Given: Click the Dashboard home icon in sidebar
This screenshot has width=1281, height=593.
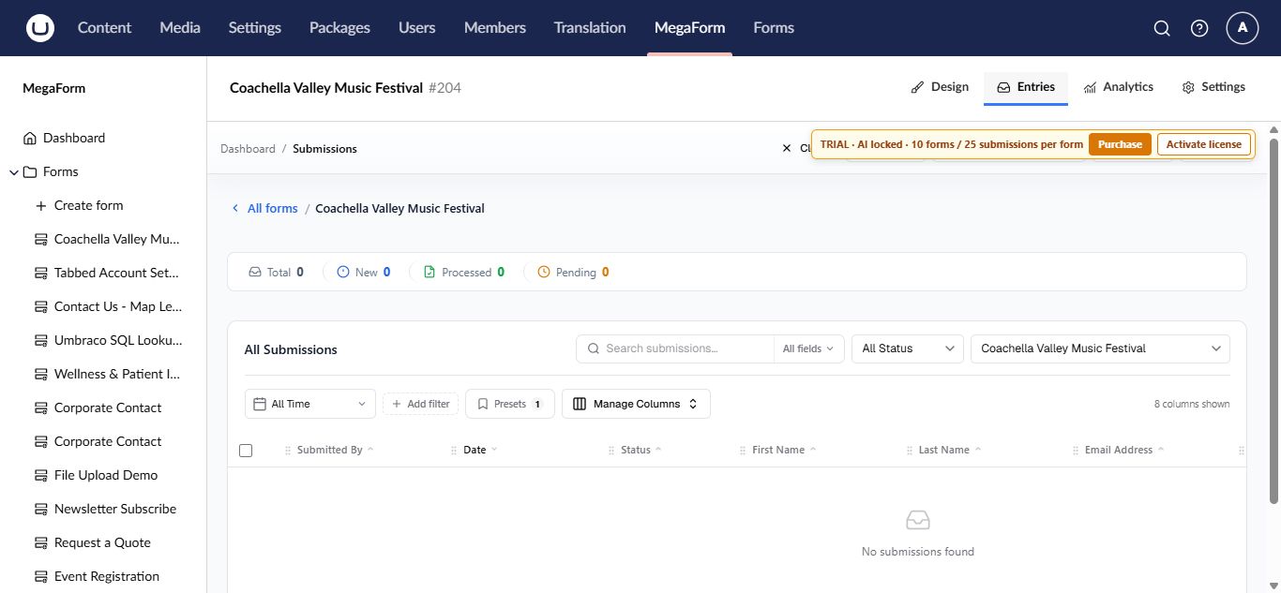Looking at the screenshot, I should tap(30, 138).
